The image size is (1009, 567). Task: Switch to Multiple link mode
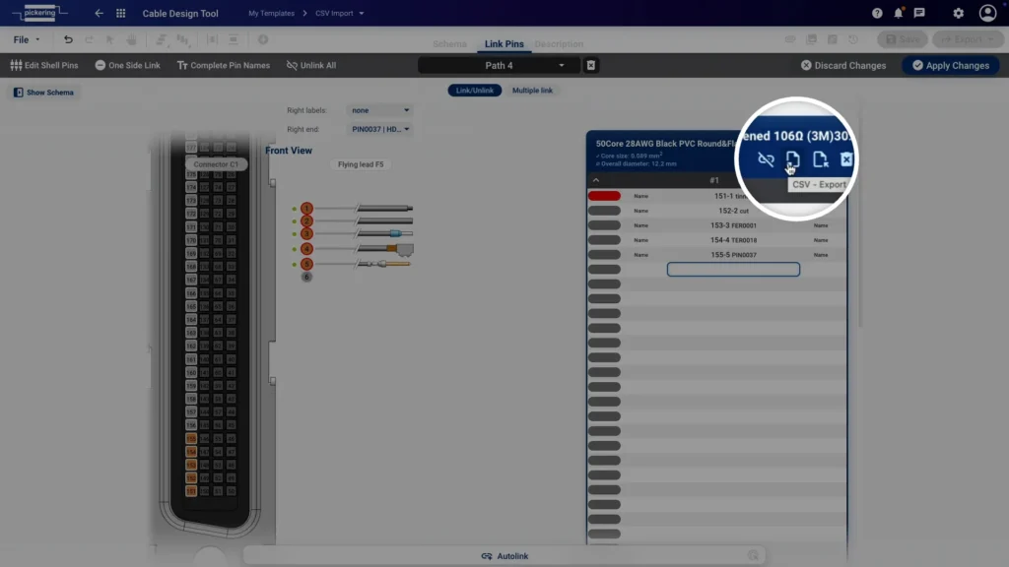532,90
